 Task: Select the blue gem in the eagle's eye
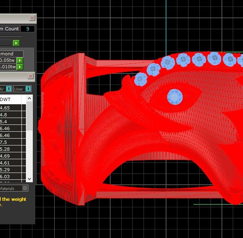pyautogui.click(x=175, y=97)
